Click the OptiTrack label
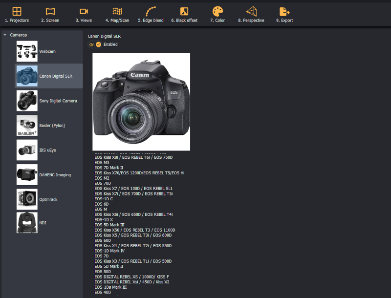The height and width of the screenshot is (298, 391). (48, 200)
